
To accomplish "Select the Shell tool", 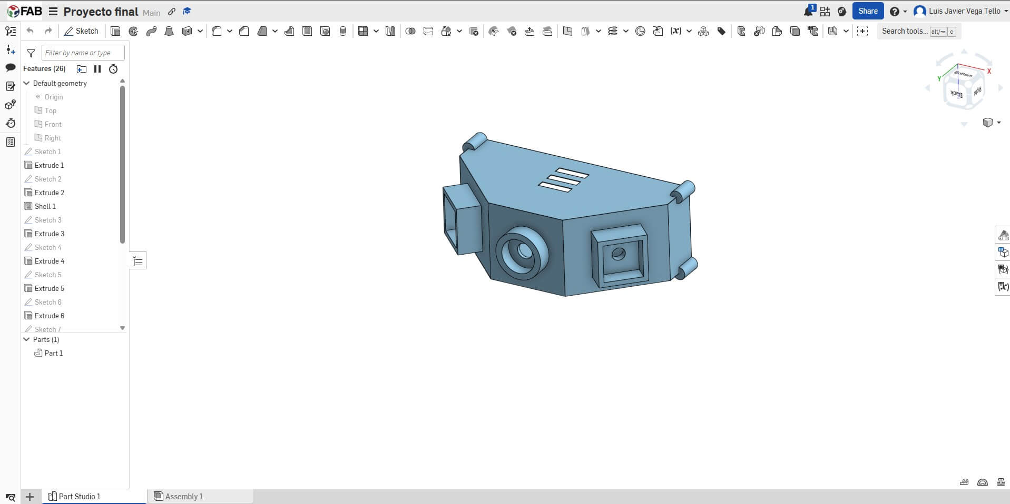I will click(307, 31).
